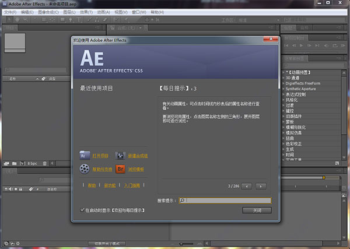Viewport: 350px width, 249px height.
Task: Click the Ae folder open-project icon
Action: (85, 155)
